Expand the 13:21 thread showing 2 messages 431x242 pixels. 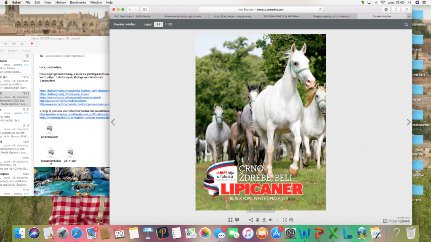27,113
